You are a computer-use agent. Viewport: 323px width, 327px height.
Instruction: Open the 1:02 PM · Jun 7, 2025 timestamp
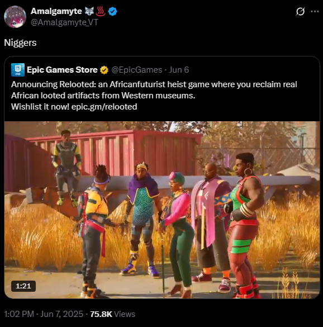click(x=44, y=314)
